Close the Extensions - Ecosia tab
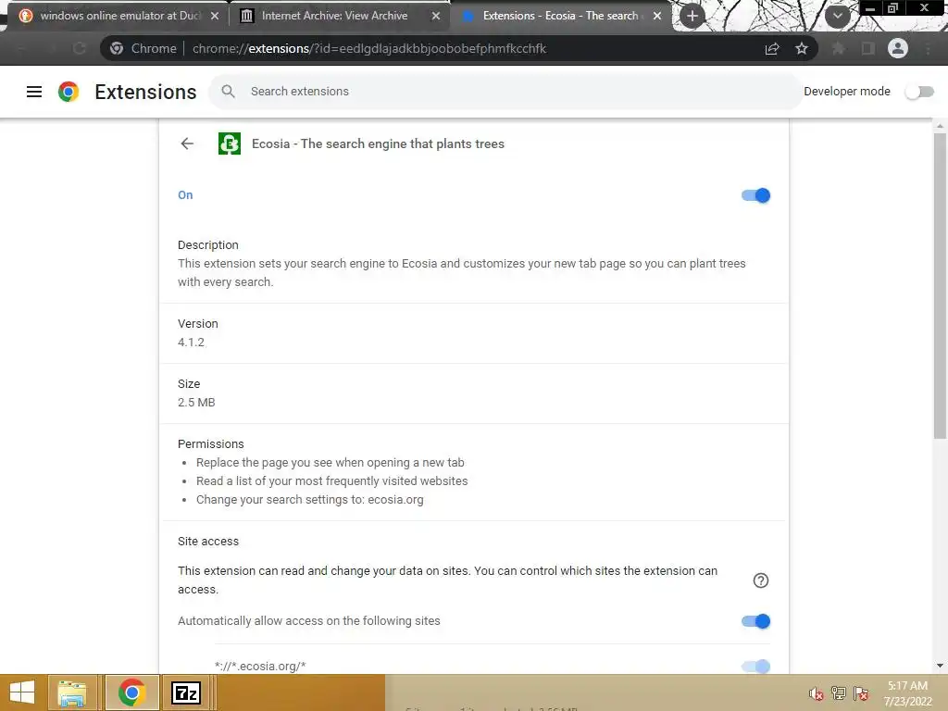 [x=657, y=16]
